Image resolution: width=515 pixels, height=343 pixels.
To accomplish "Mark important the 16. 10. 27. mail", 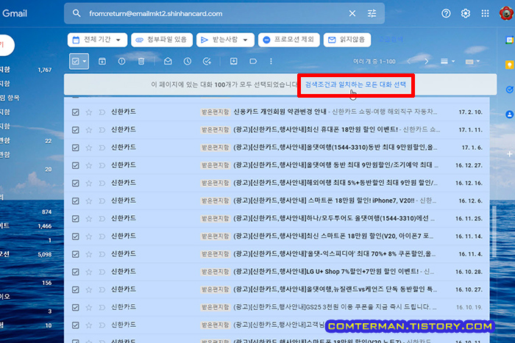I will [x=102, y=289].
